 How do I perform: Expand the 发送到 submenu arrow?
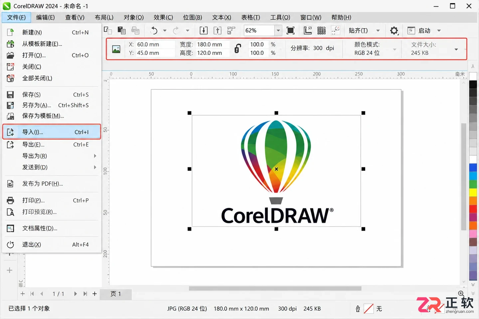(x=95, y=167)
